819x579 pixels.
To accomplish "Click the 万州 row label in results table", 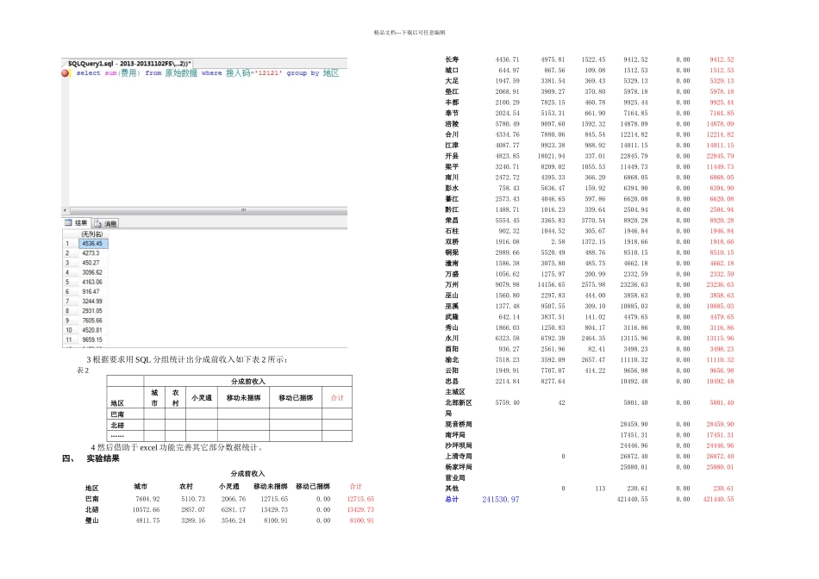I will pyautogui.click(x=452, y=284).
